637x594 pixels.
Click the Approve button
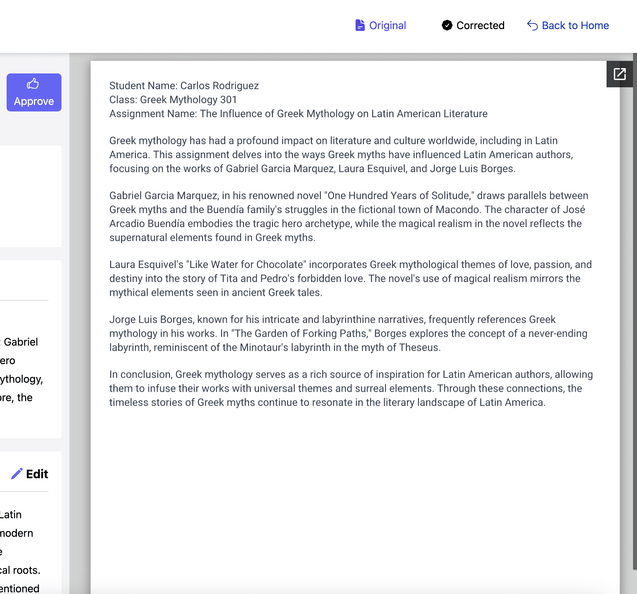33,92
